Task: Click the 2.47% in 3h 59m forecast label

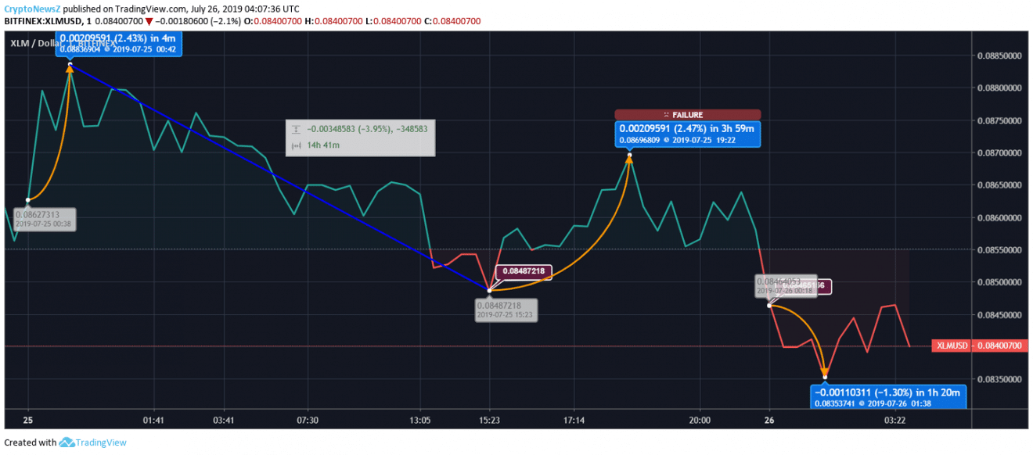Action: pos(687,134)
